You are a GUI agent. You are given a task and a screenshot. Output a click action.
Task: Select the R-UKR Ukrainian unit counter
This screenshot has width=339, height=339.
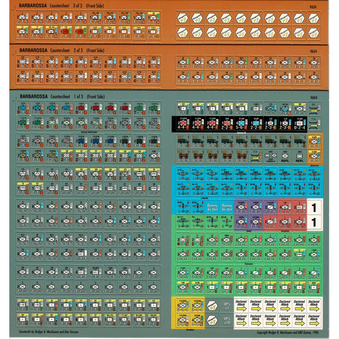point(314,156)
